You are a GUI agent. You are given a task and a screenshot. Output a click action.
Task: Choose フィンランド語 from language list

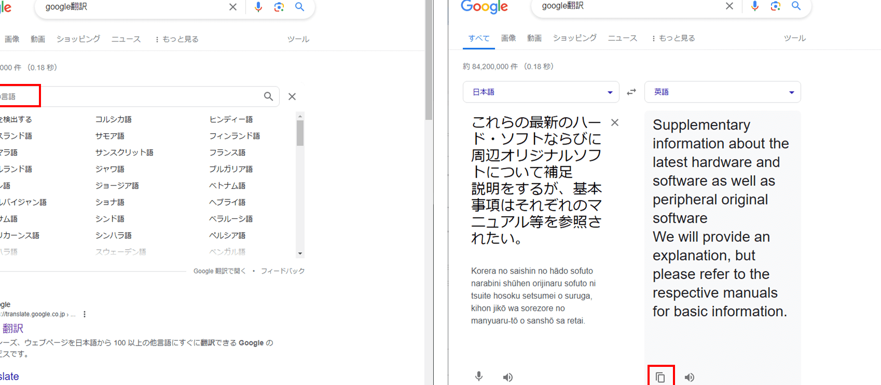235,136
